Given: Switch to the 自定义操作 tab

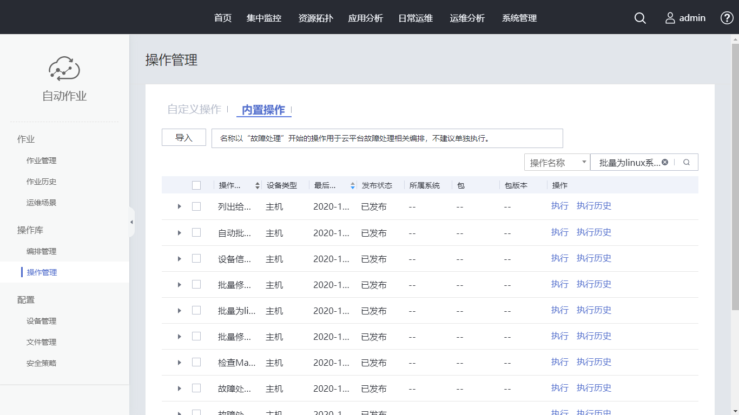Looking at the screenshot, I should [194, 109].
